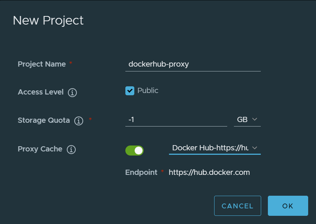The width and height of the screenshot is (316, 224).
Task: Click the Proxy Cache label text
Action: 40,149
